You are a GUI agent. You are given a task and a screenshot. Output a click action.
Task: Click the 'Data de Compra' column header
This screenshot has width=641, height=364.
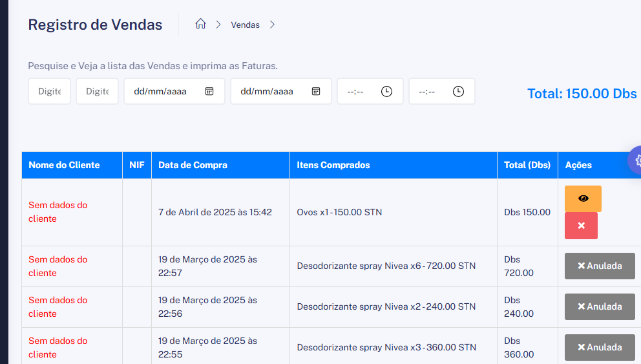coord(193,165)
